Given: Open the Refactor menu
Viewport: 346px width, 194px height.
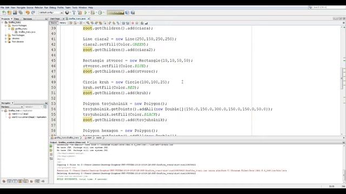Looking at the screenshot, I should click(38, 8).
